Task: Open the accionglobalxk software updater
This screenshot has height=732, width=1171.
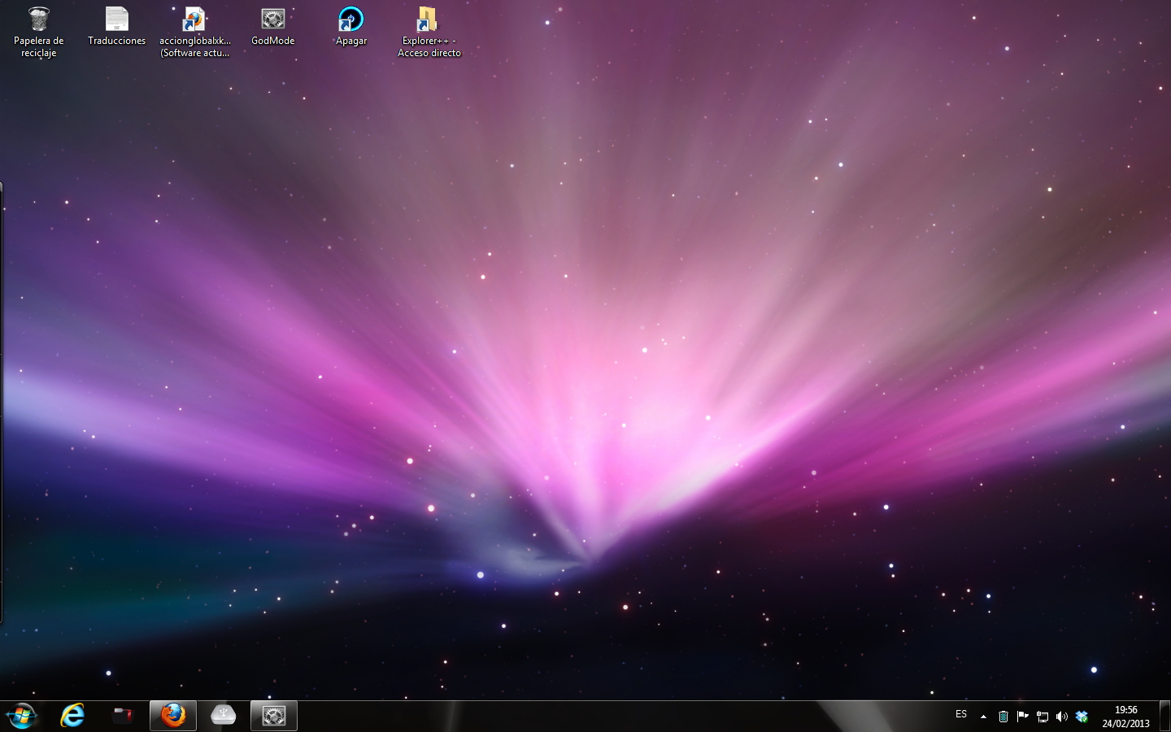Action: point(194,20)
